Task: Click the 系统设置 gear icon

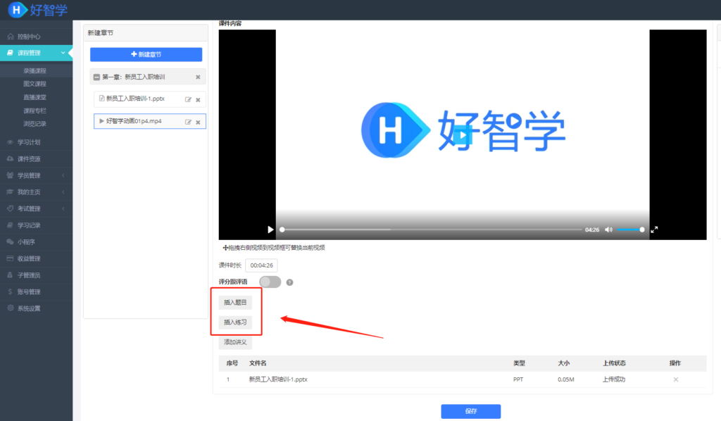Action: coord(10,308)
